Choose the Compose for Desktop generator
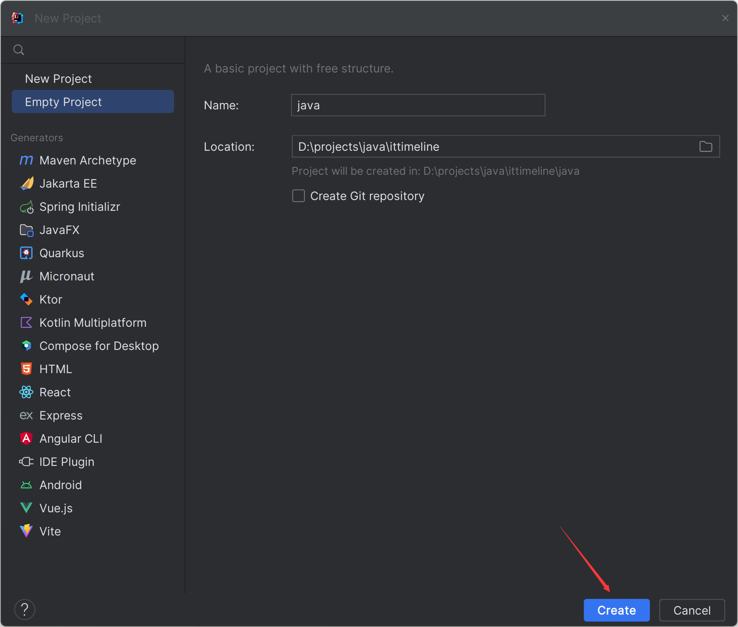This screenshot has width=738, height=627. coord(93,346)
